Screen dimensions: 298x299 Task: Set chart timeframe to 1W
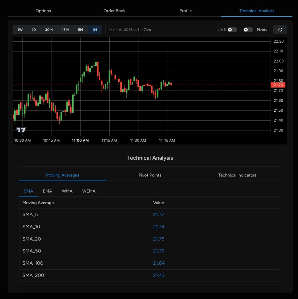click(20, 29)
